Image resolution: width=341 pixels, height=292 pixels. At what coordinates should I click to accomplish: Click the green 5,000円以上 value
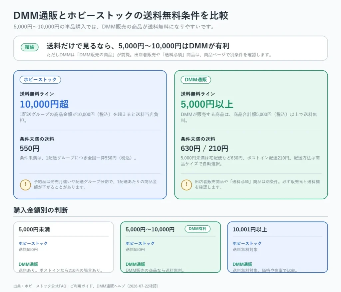pyautogui.click(x=207, y=104)
